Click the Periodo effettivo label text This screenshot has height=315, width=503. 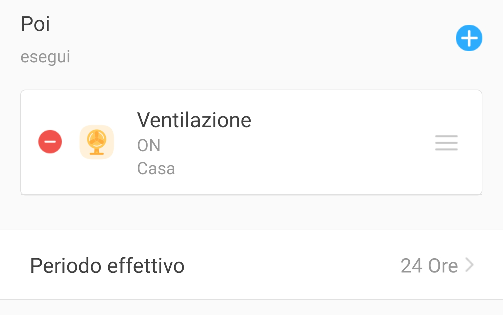pos(107,266)
